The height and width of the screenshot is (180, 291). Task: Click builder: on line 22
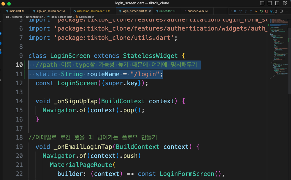(x=72, y=174)
